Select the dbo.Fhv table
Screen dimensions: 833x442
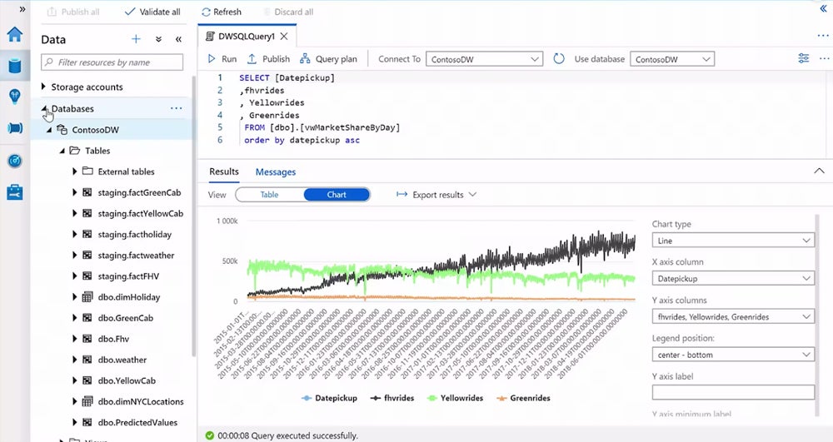pos(113,339)
